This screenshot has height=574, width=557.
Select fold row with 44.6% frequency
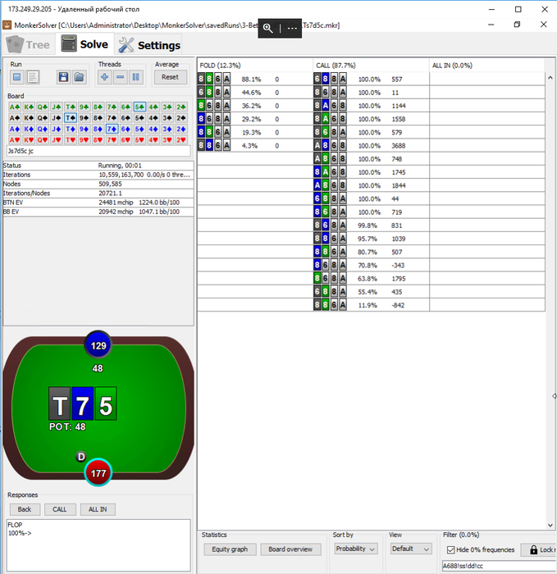click(255, 93)
